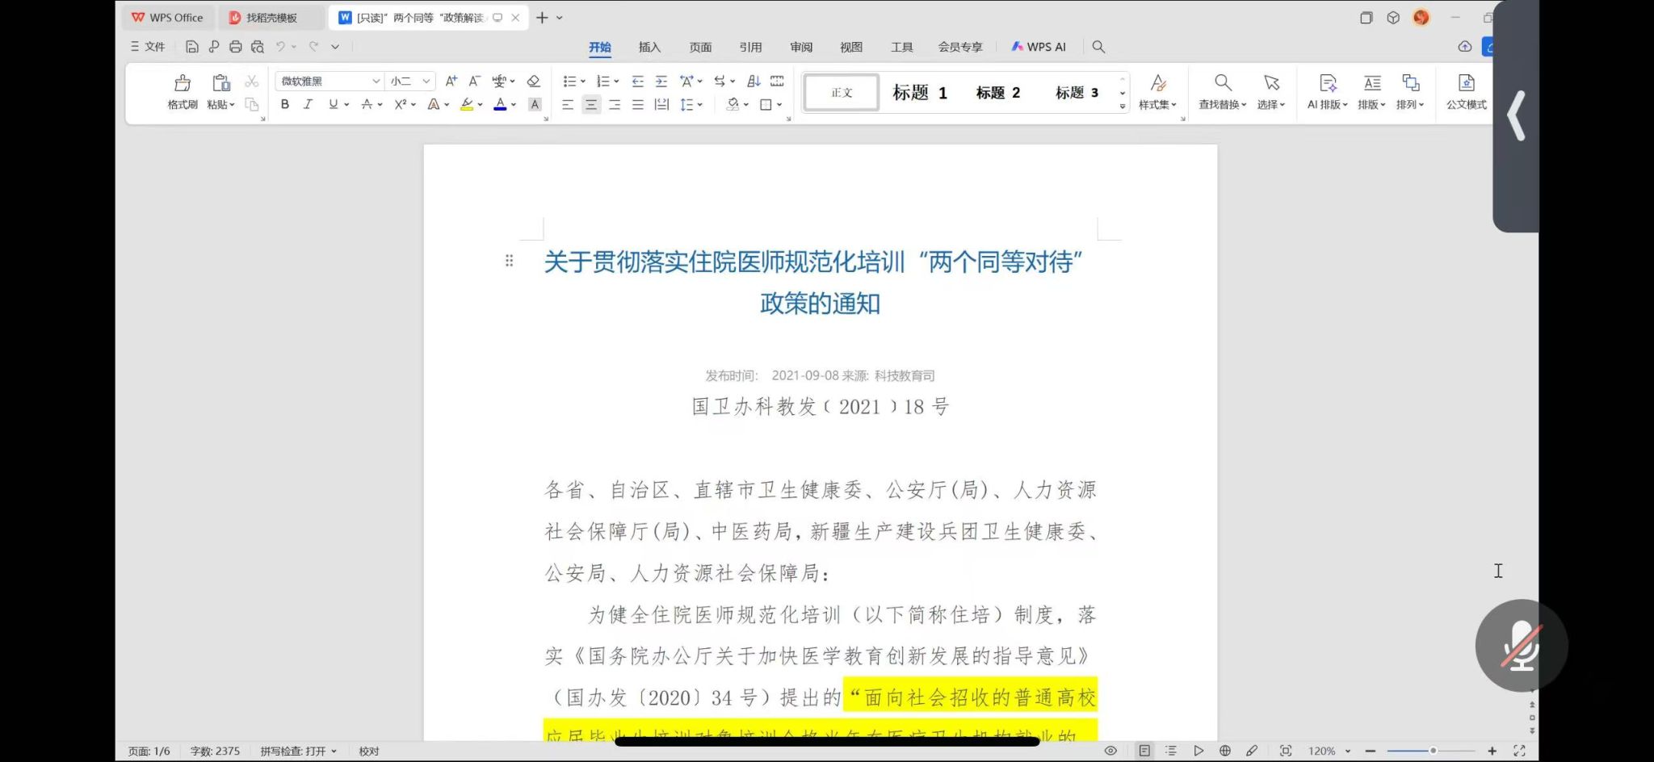Toggle italic formatting

[x=308, y=104]
